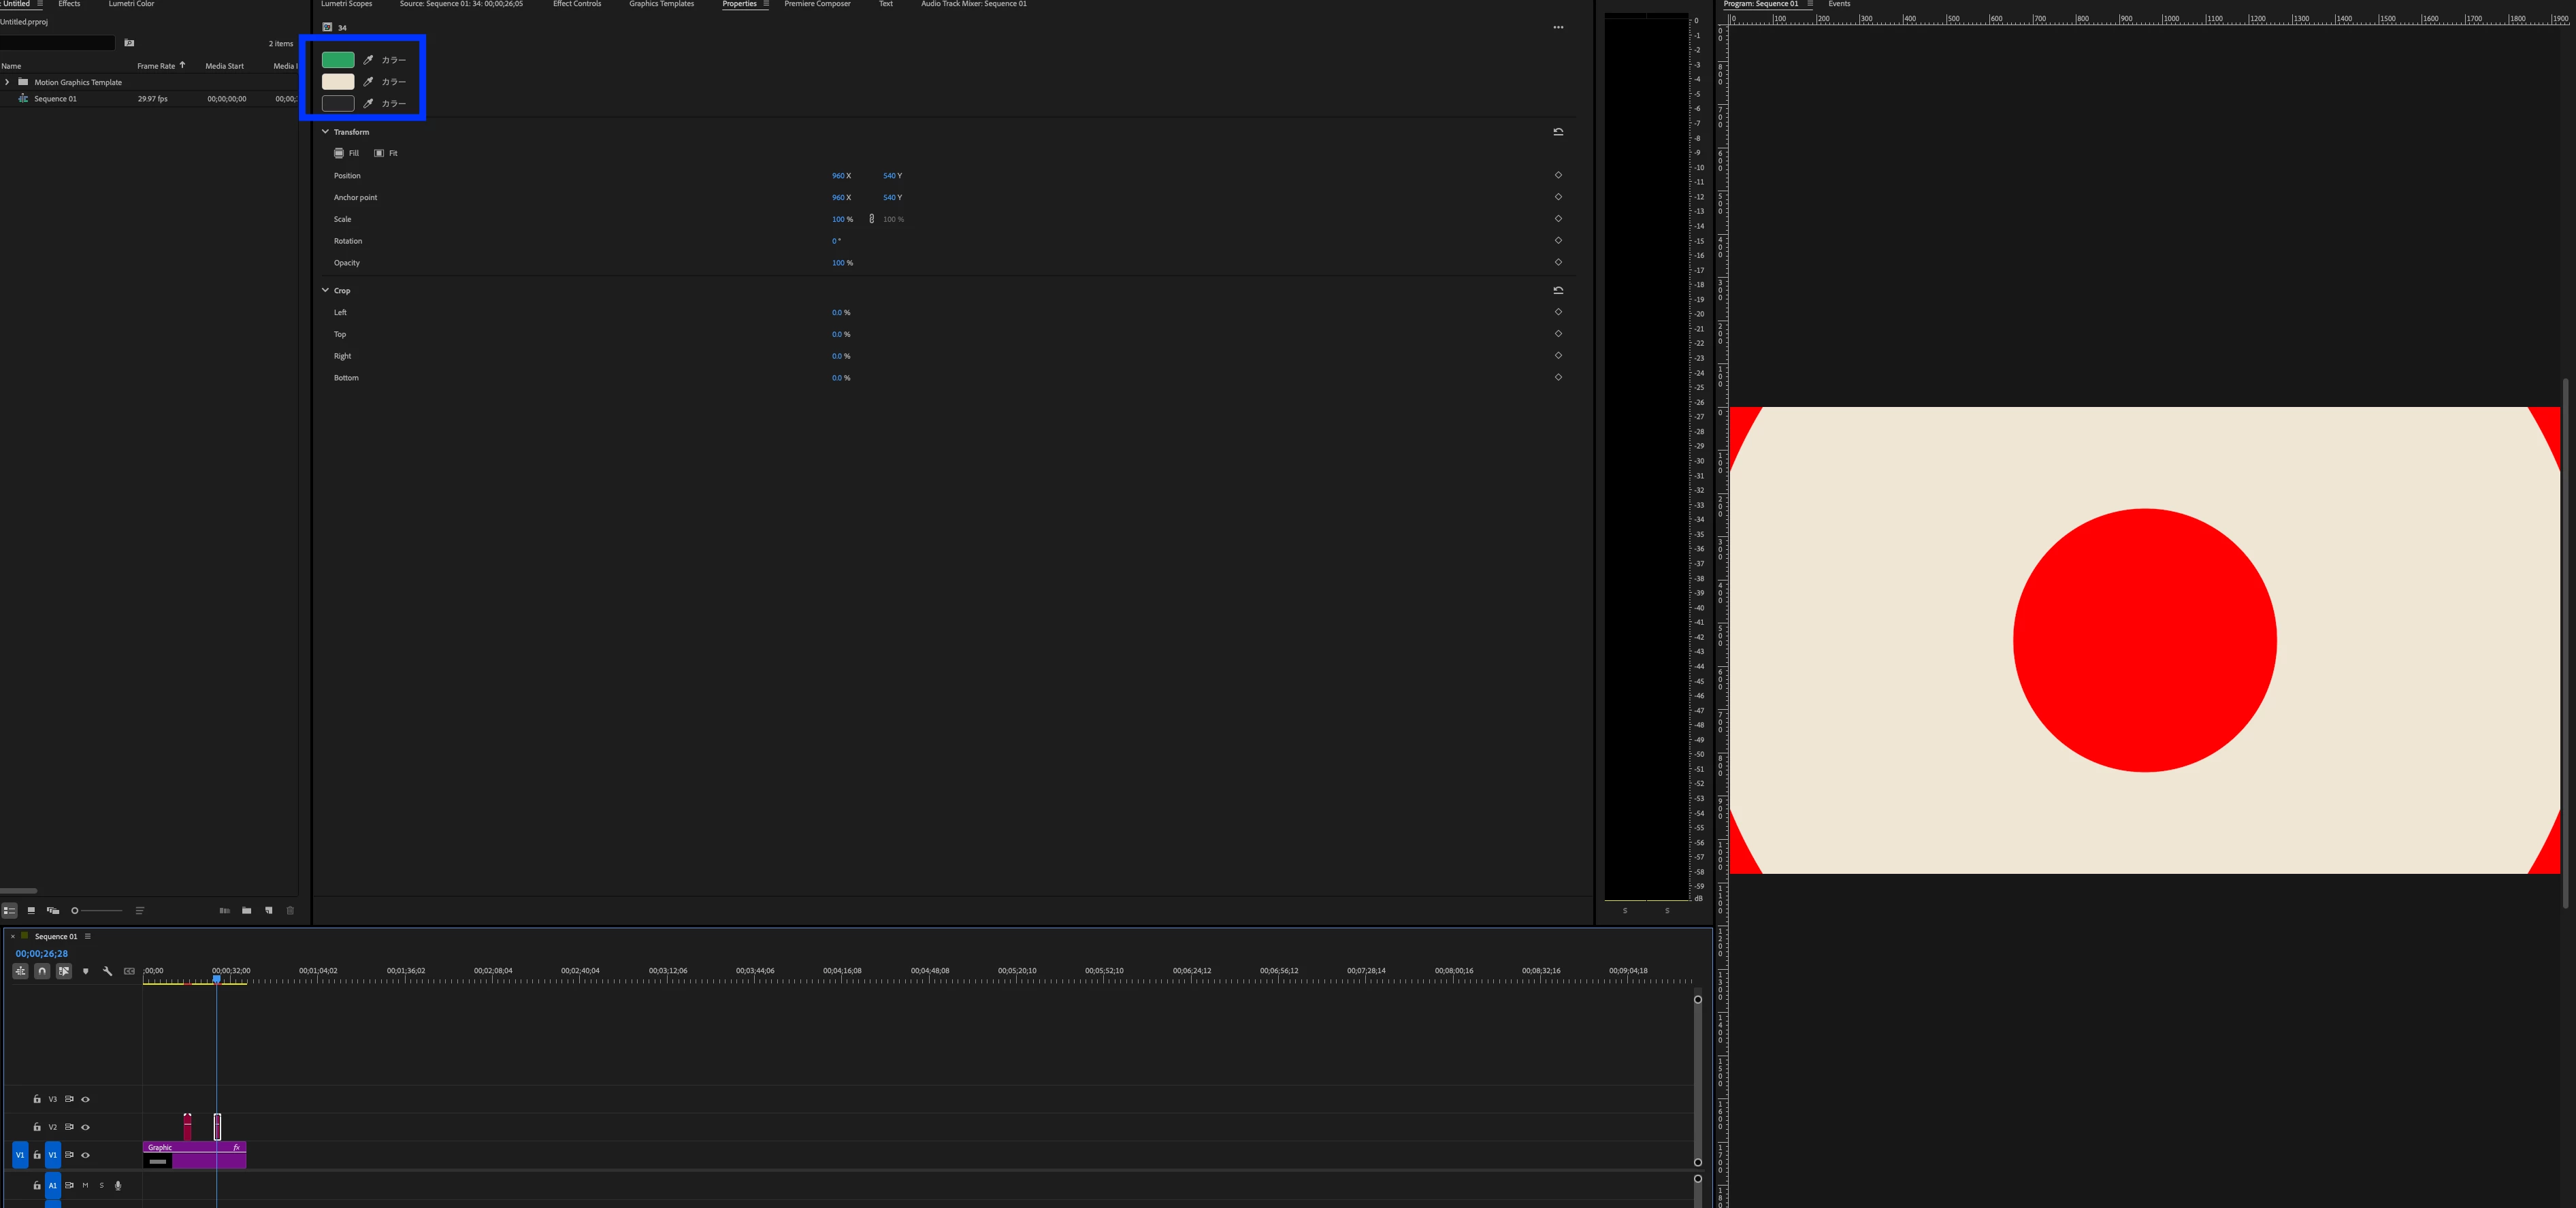Click the Fit button under Transform
The height and width of the screenshot is (1208, 2576).
tap(386, 153)
